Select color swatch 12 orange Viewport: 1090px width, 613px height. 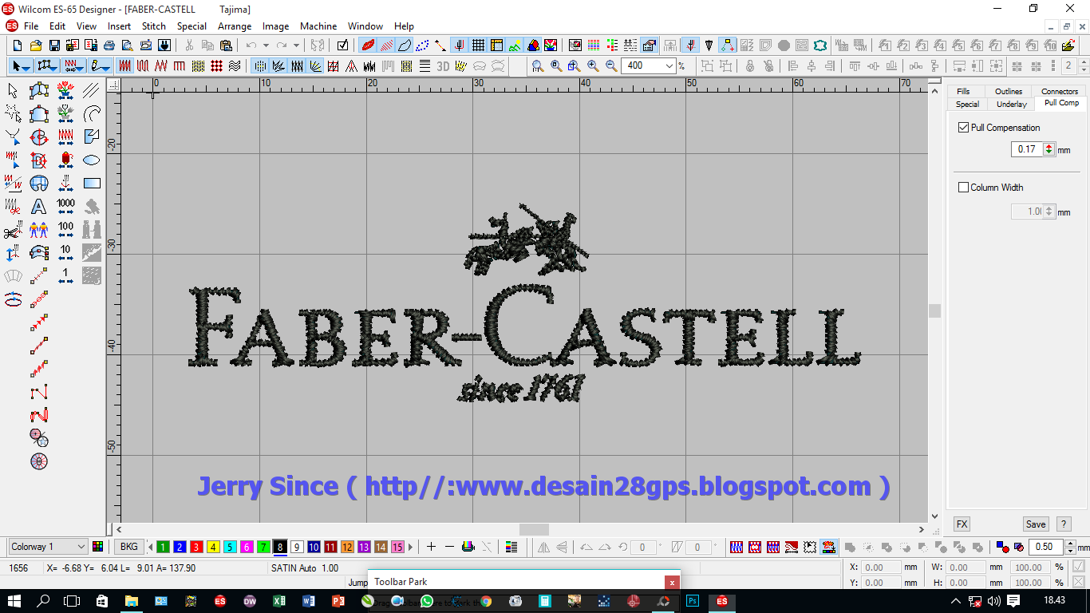(x=347, y=547)
